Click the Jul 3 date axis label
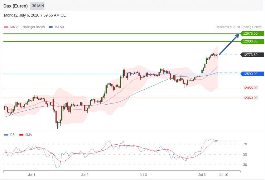265x180 pixels. [143, 175]
